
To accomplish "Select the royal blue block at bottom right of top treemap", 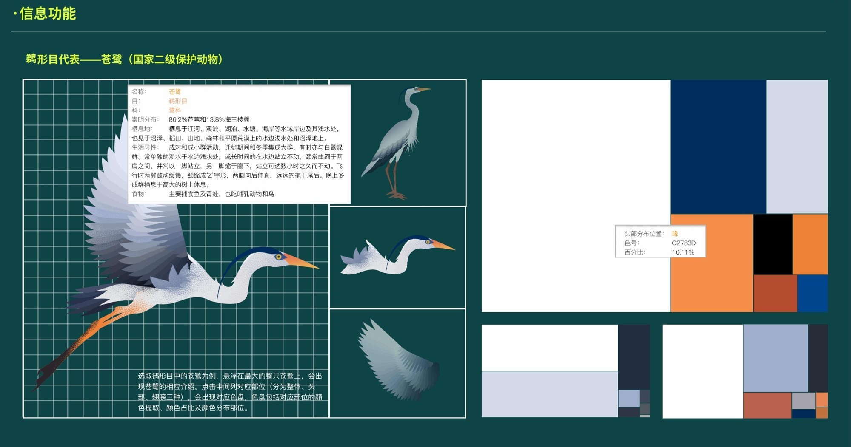I will 812,293.
